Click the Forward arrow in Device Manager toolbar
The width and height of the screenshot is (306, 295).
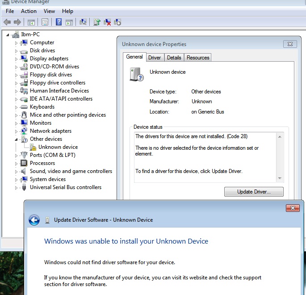(x=17, y=22)
